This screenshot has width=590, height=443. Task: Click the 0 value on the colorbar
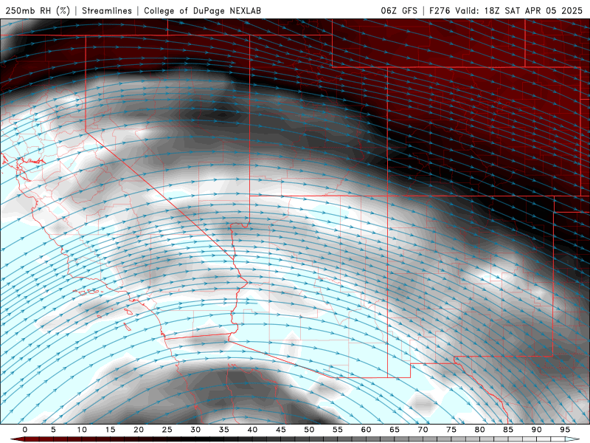25,430
